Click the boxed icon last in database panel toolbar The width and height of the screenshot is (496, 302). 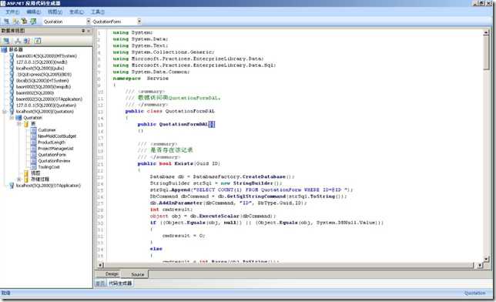38,41
